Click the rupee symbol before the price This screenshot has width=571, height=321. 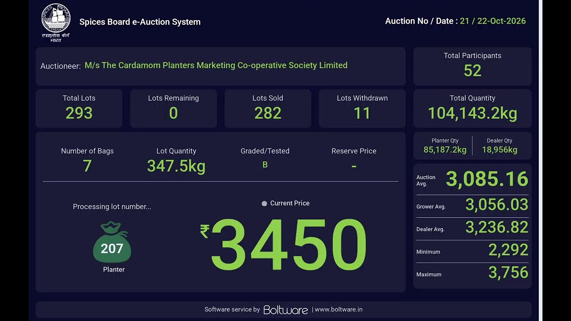(x=205, y=231)
